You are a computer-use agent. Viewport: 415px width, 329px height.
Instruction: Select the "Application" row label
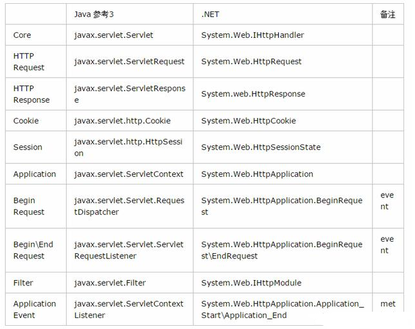(x=35, y=174)
